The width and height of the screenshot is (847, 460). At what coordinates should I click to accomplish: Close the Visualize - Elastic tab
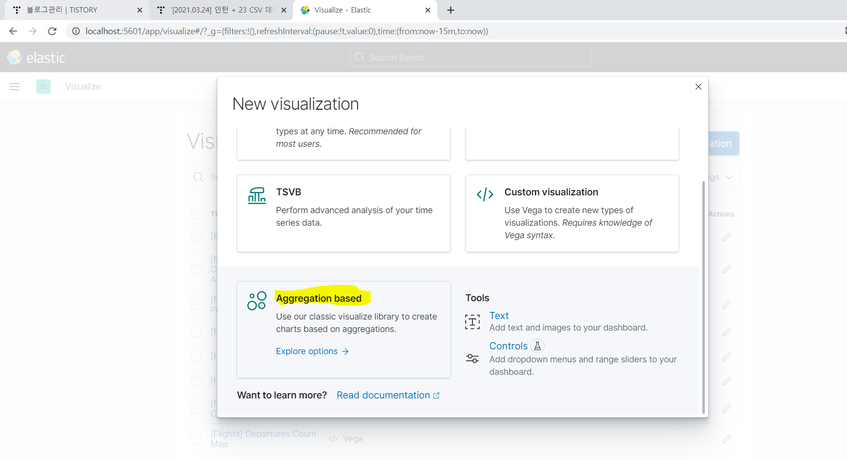tap(428, 10)
